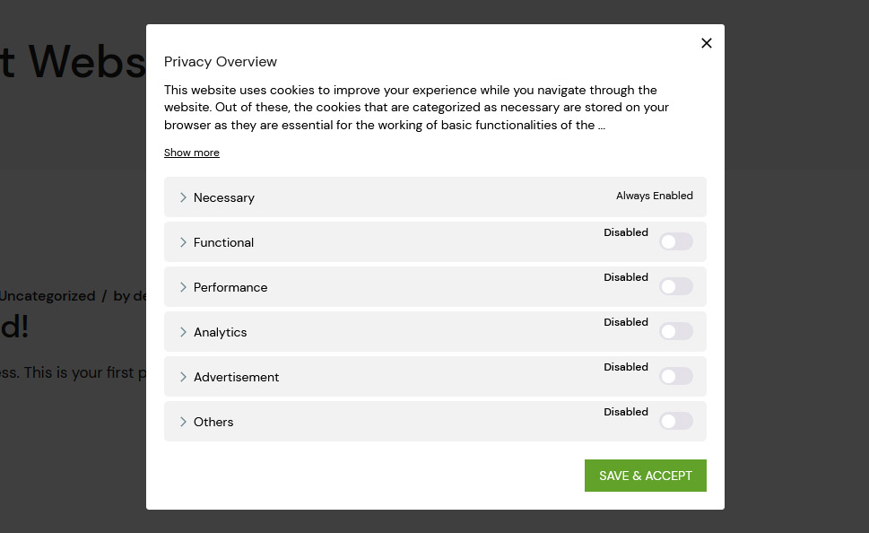Expand the Functional chevron arrow

point(183,242)
